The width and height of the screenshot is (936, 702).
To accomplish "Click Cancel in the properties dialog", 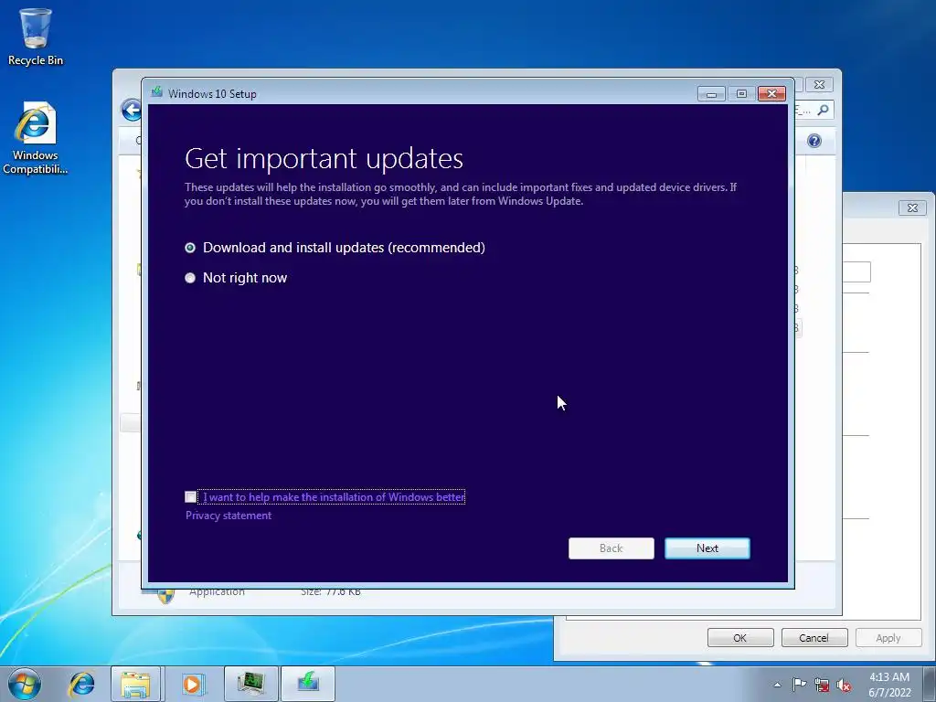I will pyautogui.click(x=814, y=637).
